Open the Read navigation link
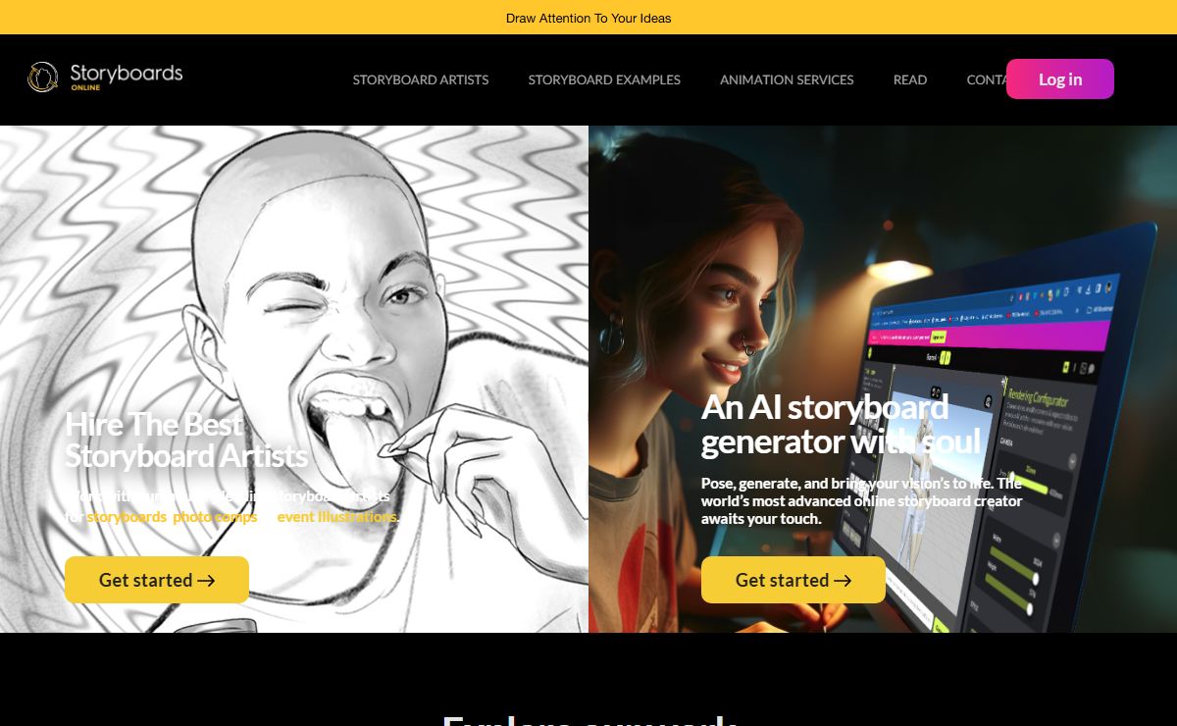This screenshot has width=1177, height=726. (x=910, y=79)
